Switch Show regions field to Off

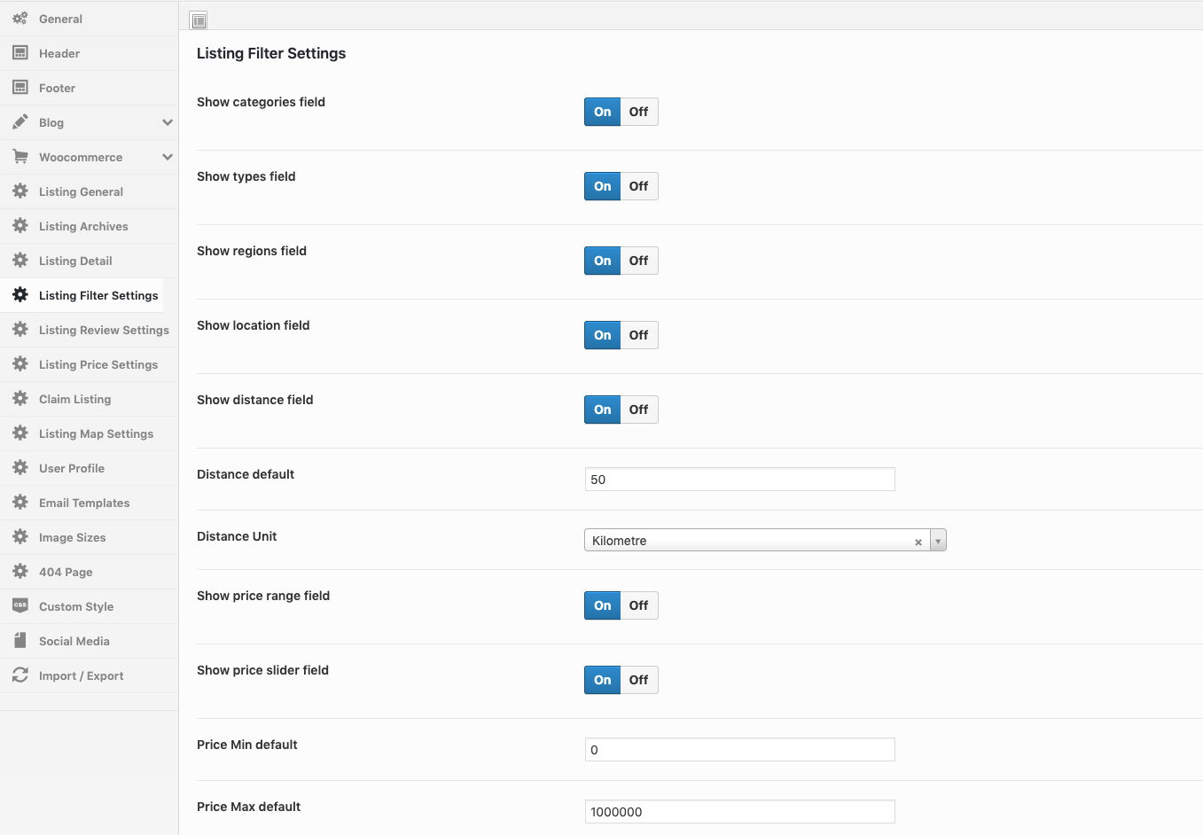pyautogui.click(x=638, y=261)
